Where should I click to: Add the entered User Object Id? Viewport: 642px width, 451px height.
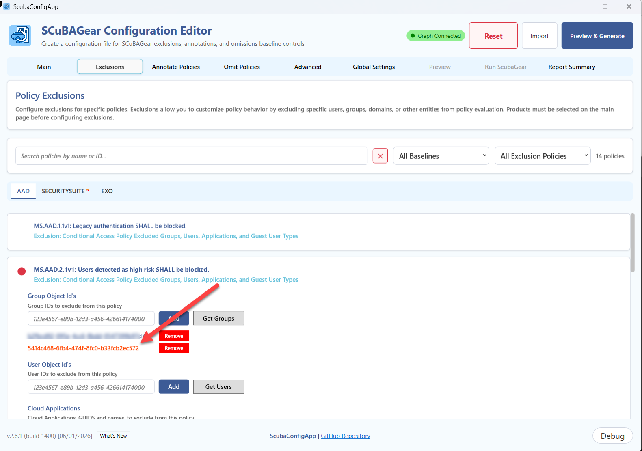(x=174, y=387)
